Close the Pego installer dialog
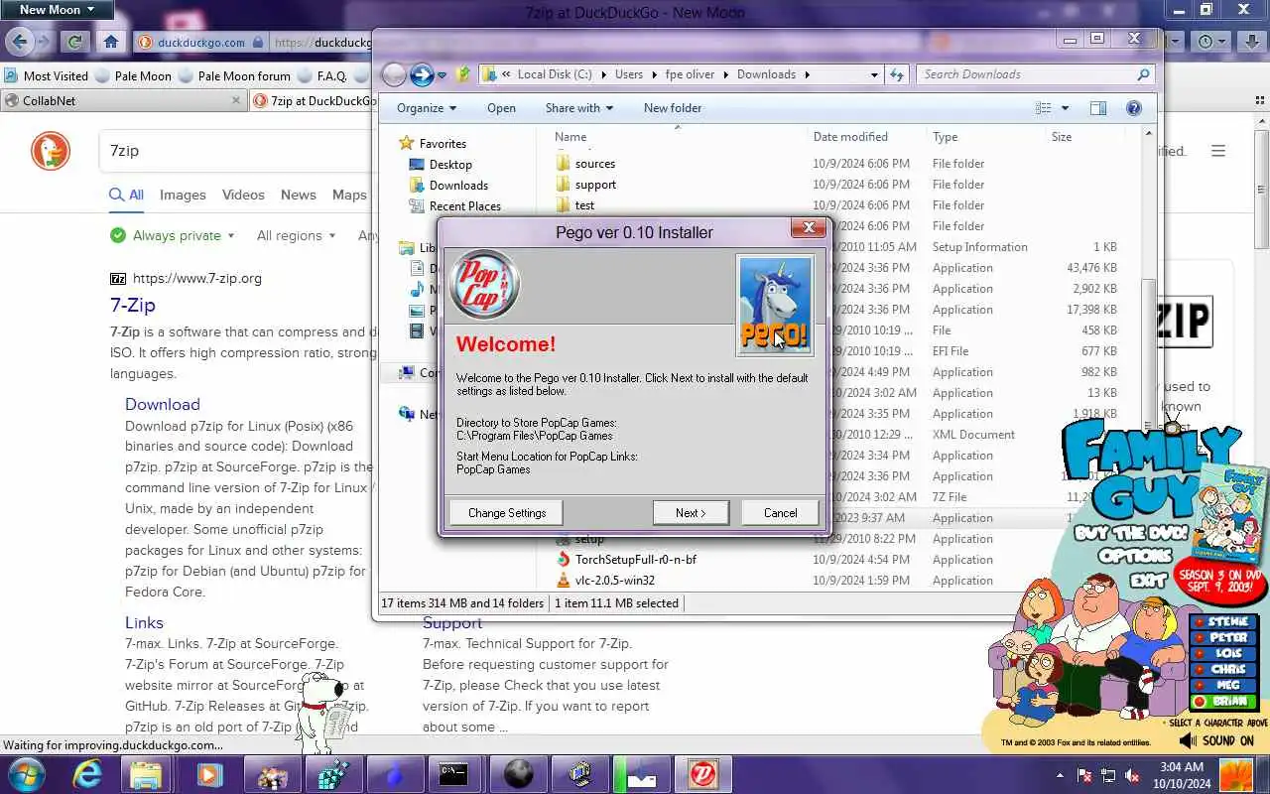The image size is (1270, 794). pyautogui.click(x=809, y=228)
